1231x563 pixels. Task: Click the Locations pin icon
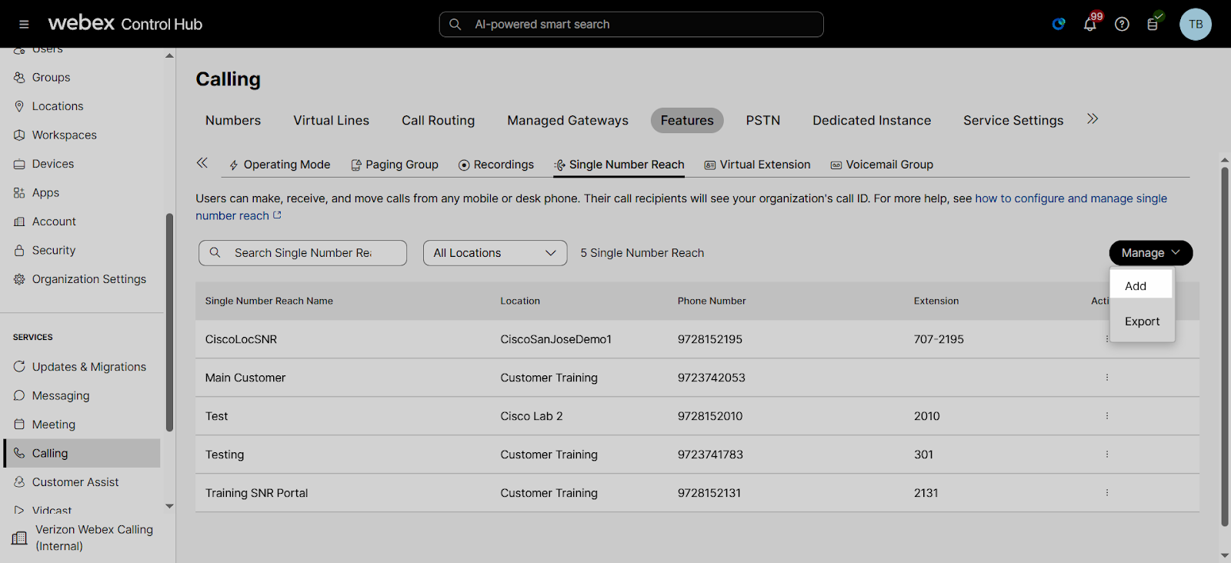[x=19, y=106]
